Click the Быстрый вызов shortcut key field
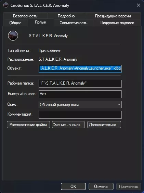Image resolution: width=144 pixels, height=193 pixels. [x=80, y=94]
